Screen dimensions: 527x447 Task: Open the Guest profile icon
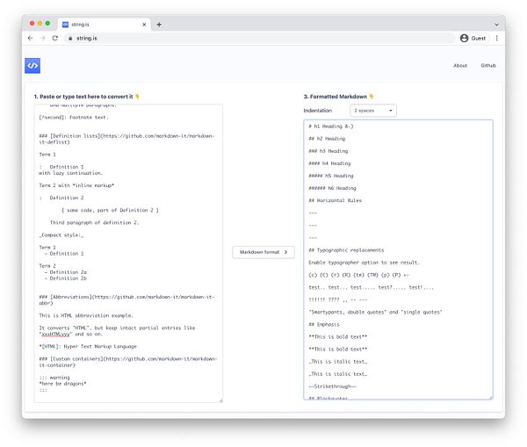coord(464,39)
